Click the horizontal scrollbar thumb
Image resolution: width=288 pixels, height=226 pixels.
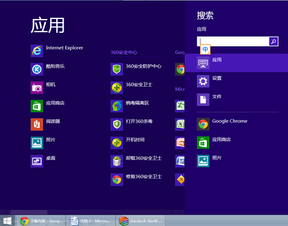pyautogui.click(x=29, y=212)
